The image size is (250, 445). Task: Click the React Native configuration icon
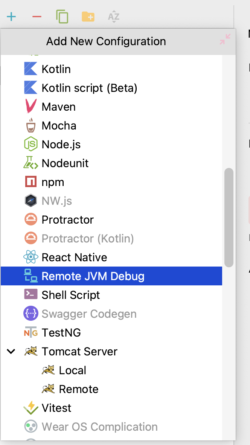click(x=30, y=257)
